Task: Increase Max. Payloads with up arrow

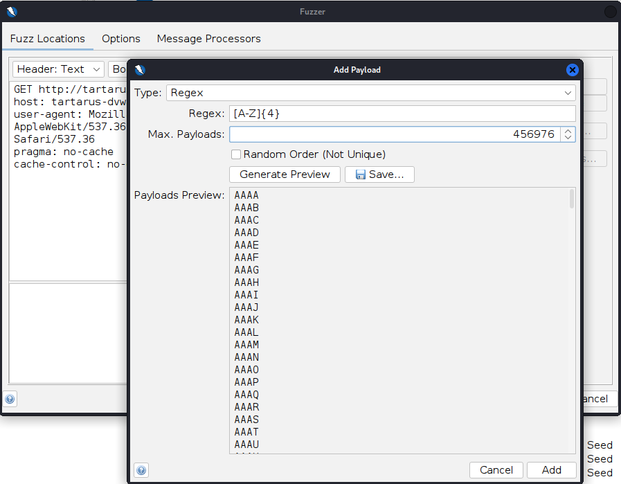Action: (568, 131)
